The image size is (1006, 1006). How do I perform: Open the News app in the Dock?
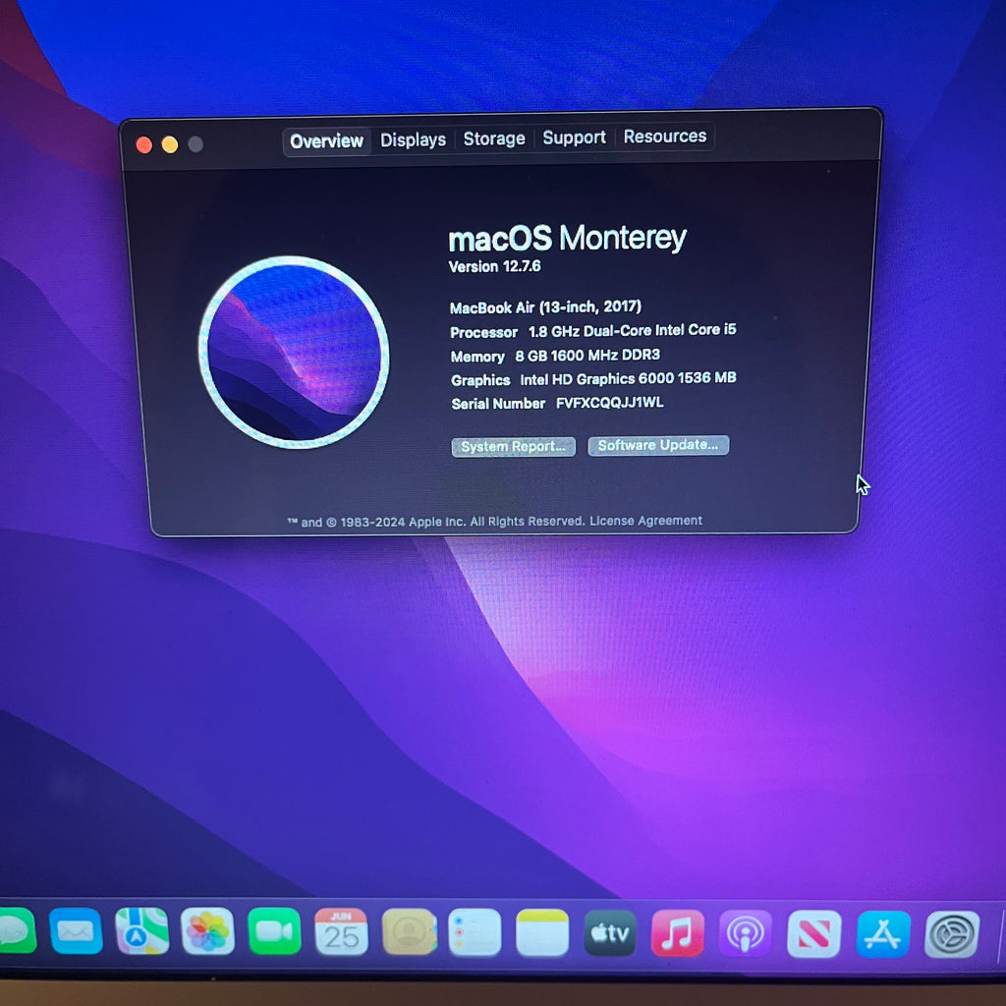click(813, 934)
